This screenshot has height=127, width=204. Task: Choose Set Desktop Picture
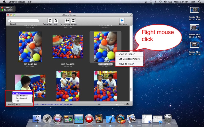(x=129, y=59)
